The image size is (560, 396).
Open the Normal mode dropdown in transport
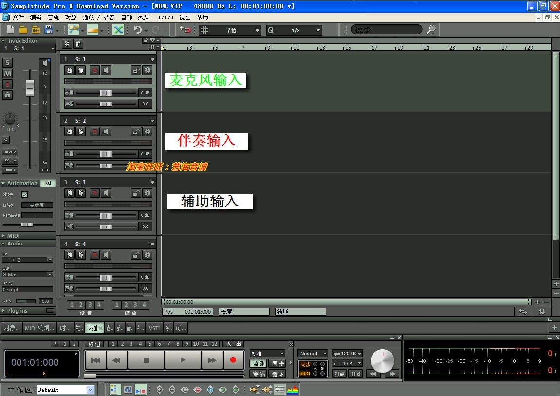(313, 354)
